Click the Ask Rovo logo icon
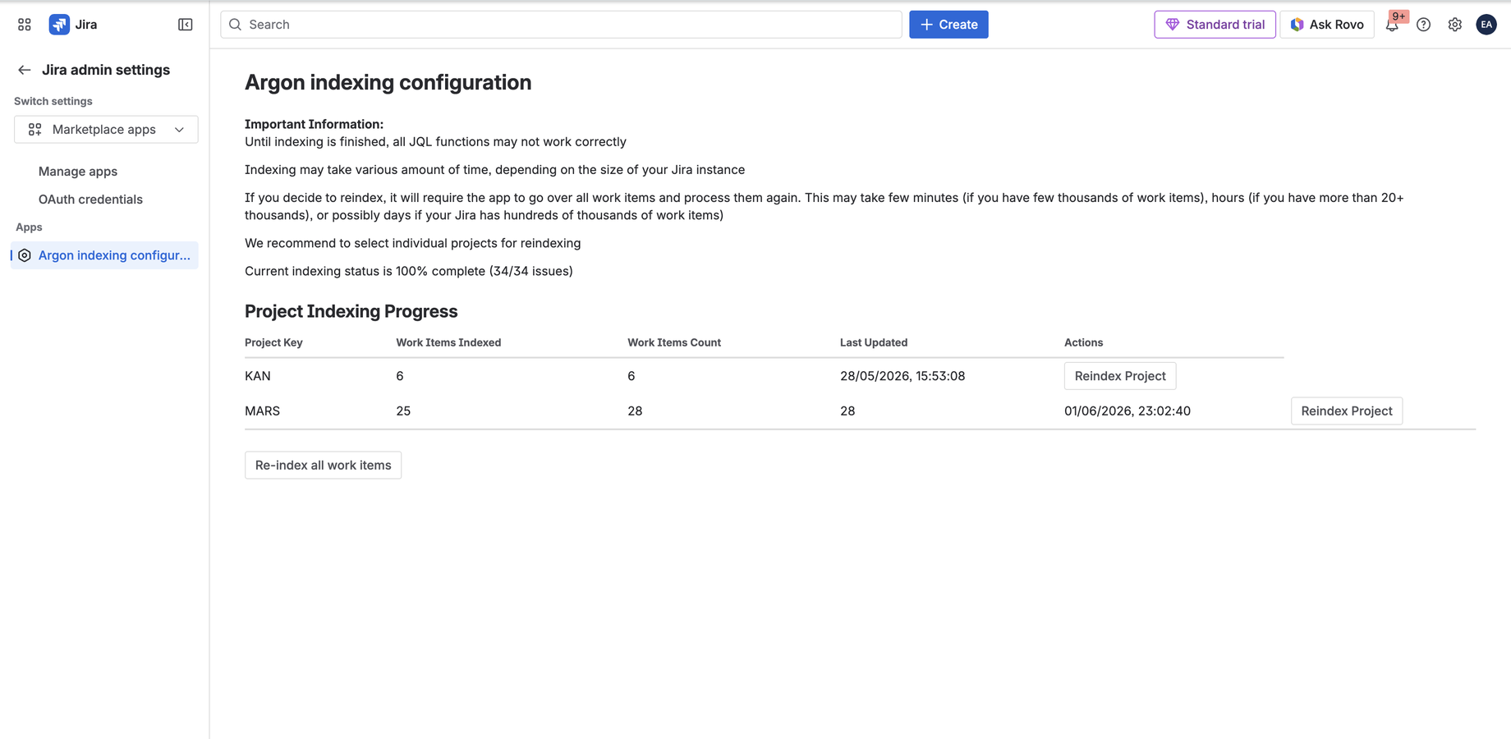The image size is (1511, 739). [1297, 25]
